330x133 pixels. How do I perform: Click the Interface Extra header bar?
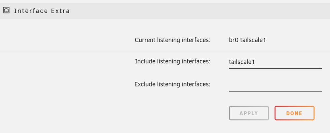click(165, 11)
